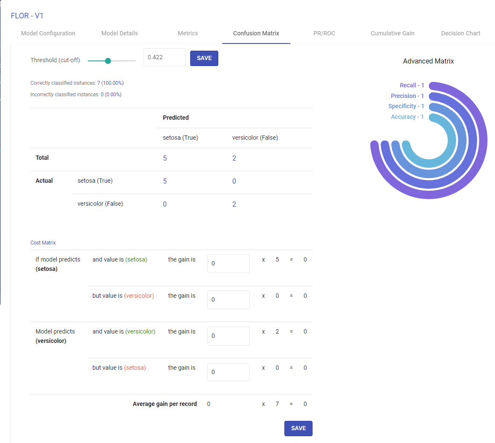Image resolution: width=495 pixels, height=443 pixels.
Task: Click the gain input for predicting versicolor correctly
Action: (228, 336)
